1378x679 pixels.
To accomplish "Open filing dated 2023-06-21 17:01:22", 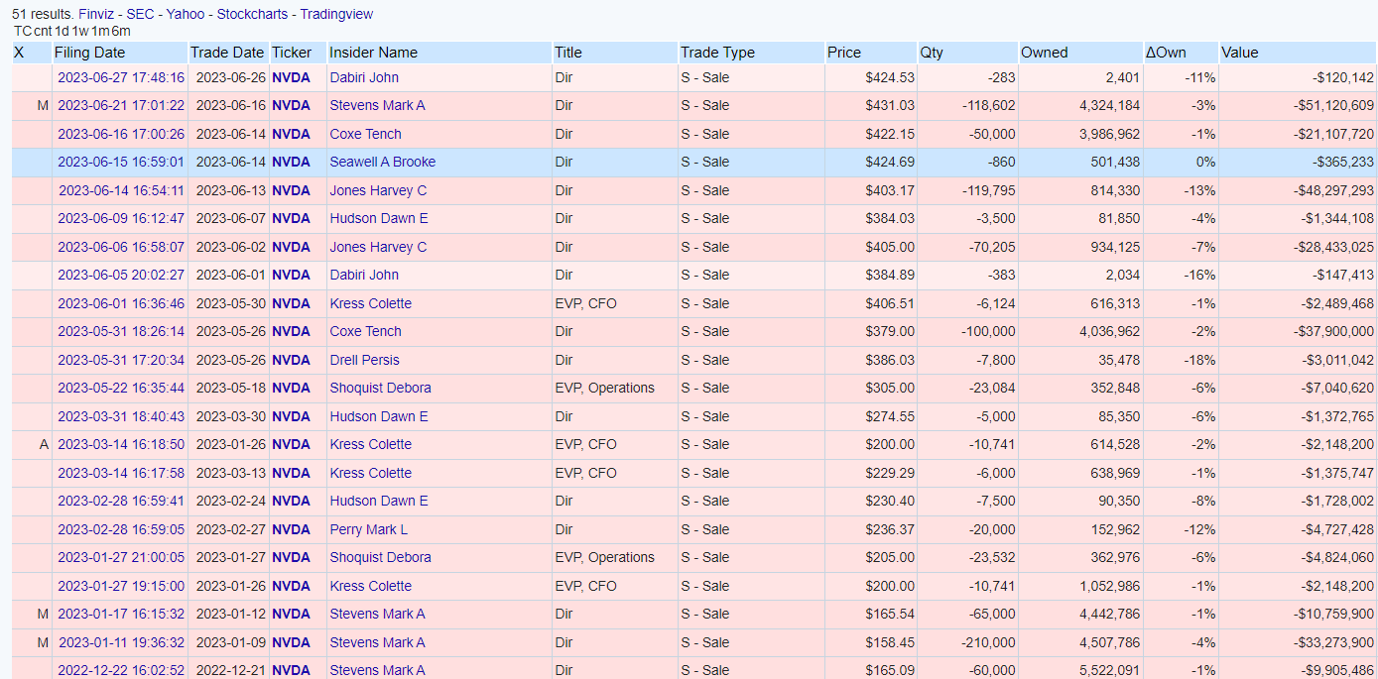I will [121, 105].
